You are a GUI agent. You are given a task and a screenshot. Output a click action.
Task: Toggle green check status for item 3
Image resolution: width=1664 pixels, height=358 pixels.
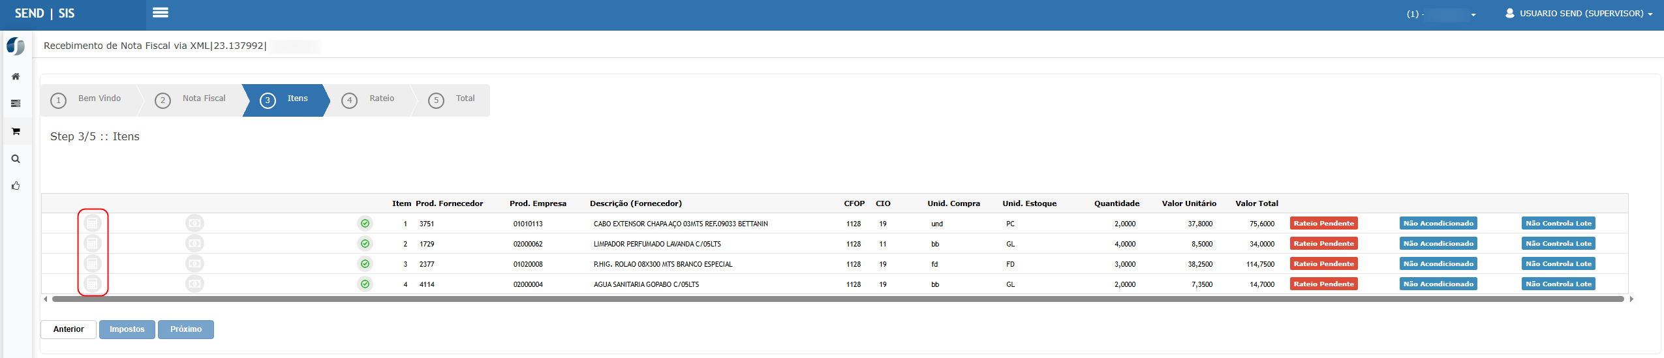(x=365, y=263)
